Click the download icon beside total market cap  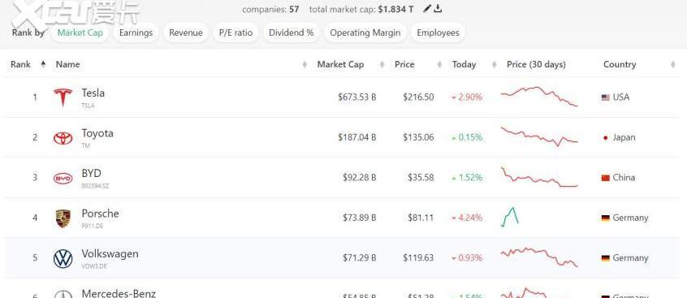pyautogui.click(x=437, y=9)
